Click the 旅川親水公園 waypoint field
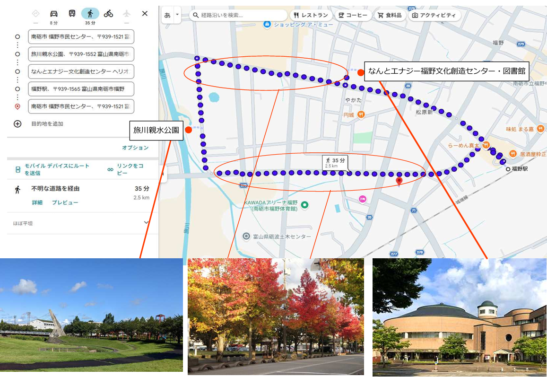This screenshot has width=547, height=377. pos(81,54)
